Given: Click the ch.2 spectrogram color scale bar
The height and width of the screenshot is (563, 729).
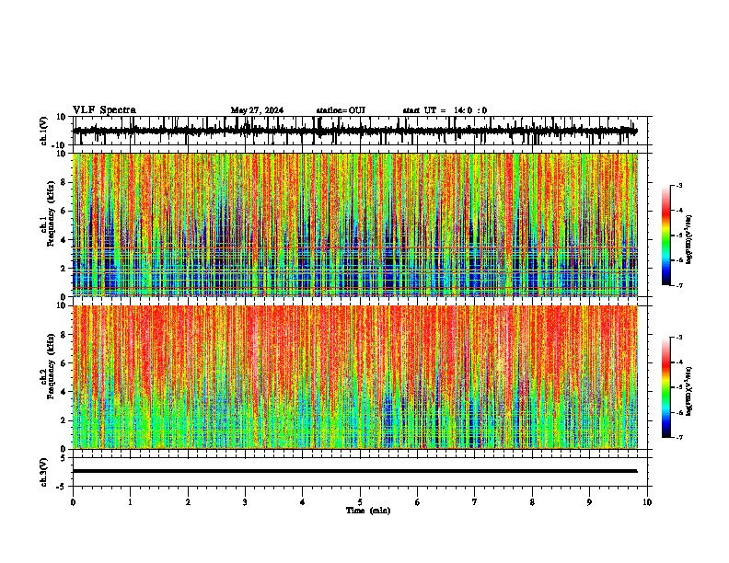Looking at the screenshot, I should (666, 387).
